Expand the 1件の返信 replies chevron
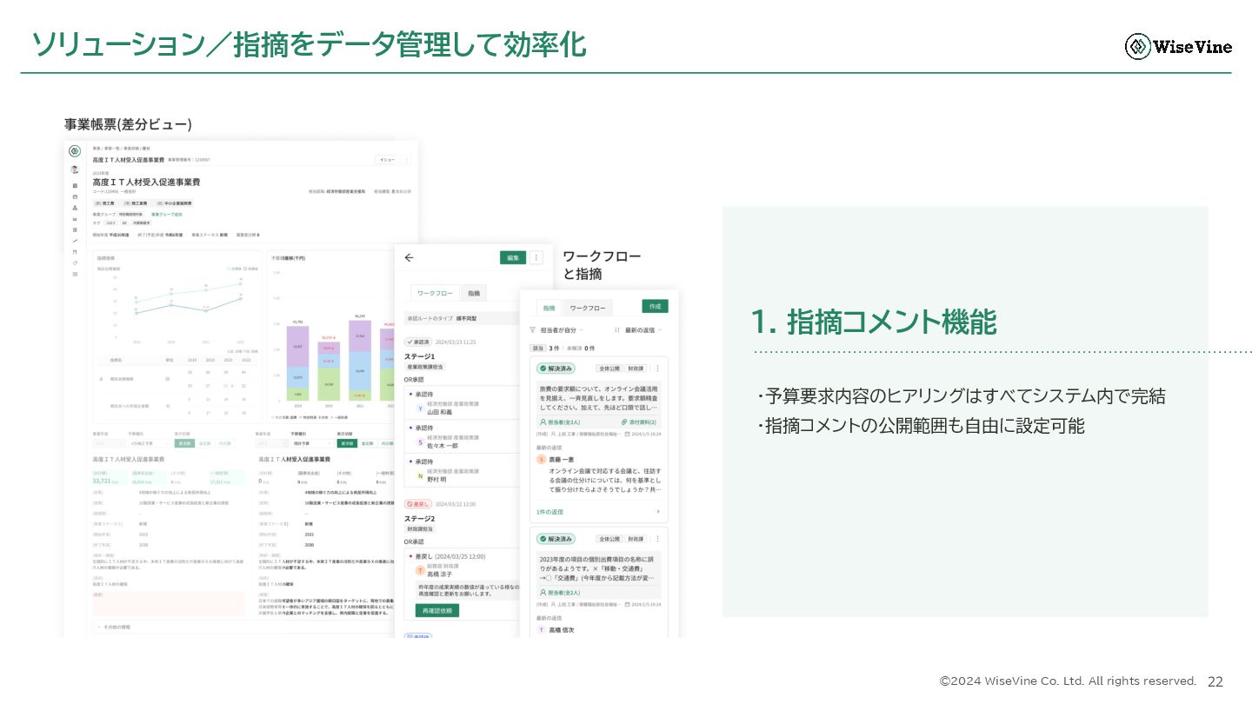The width and height of the screenshot is (1252, 704). [657, 512]
